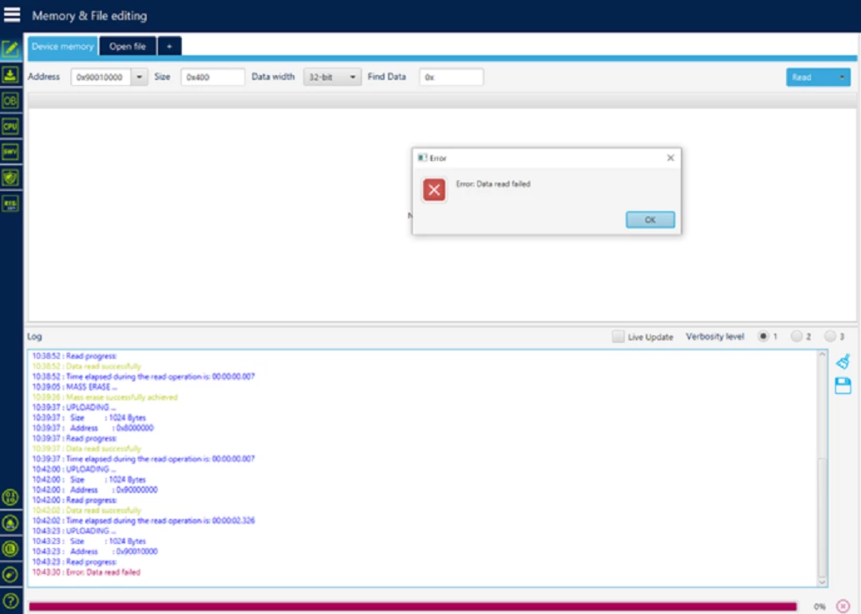The image size is (861, 614).
Task: Enable the Live Update checkbox
Action: click(618, 337)
